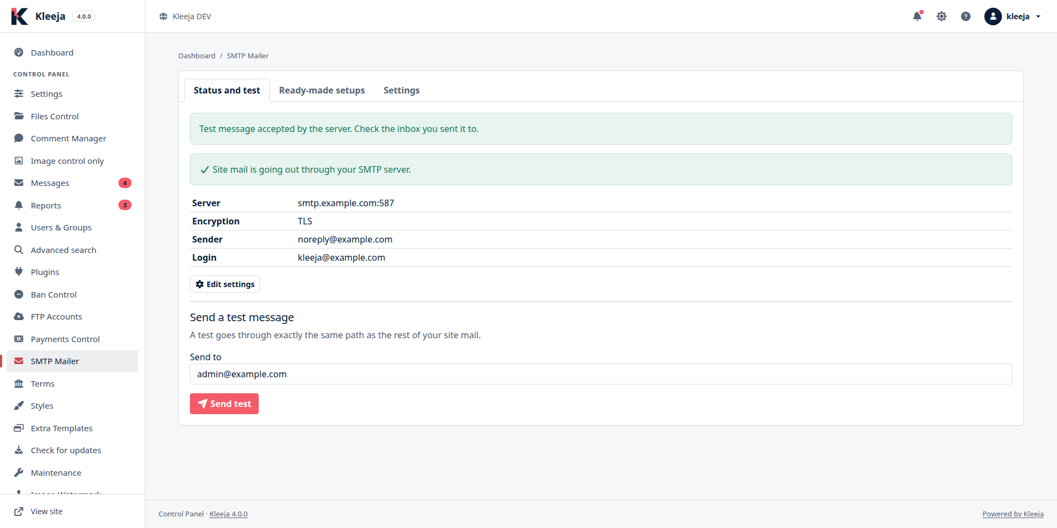This screenshot has height=528, width=1057.
Task: Click the Advanced search magnifier icon
Action: pos(19,250)
